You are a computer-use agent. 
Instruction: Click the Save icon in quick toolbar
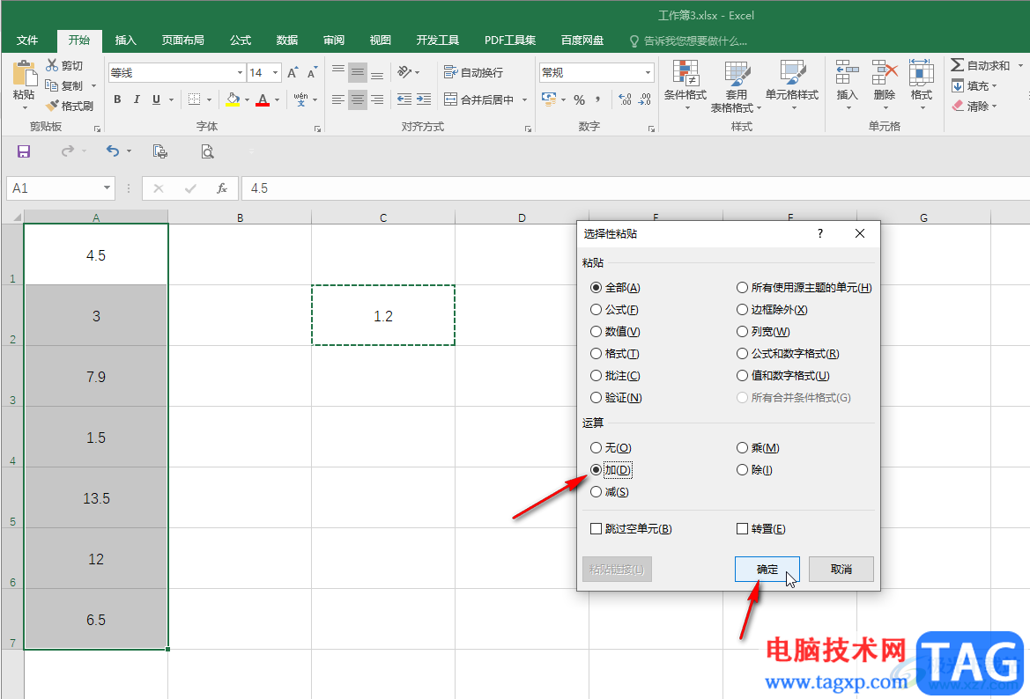(24, 151)
